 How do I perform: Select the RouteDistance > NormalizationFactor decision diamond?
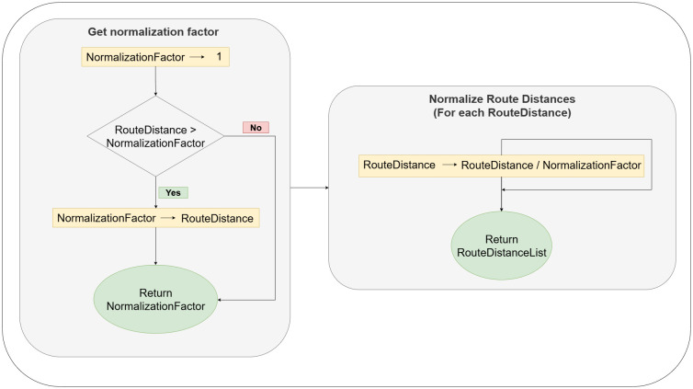155,136
